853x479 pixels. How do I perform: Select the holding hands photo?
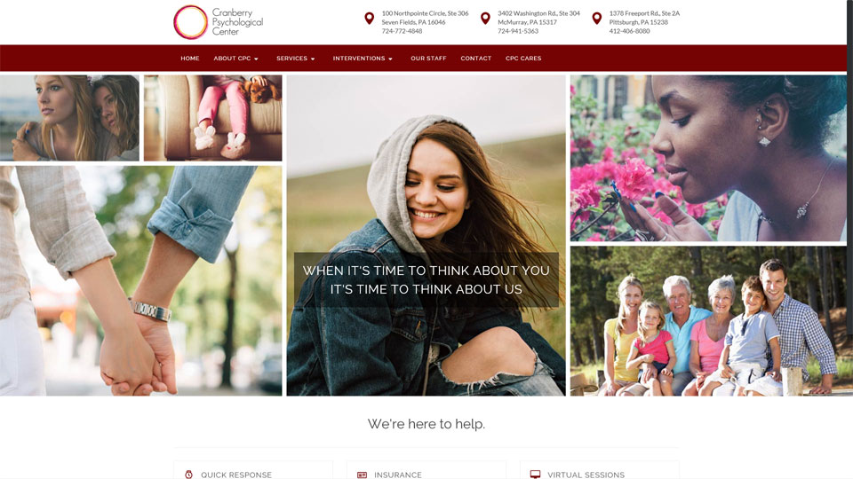[x=141, y=281]
